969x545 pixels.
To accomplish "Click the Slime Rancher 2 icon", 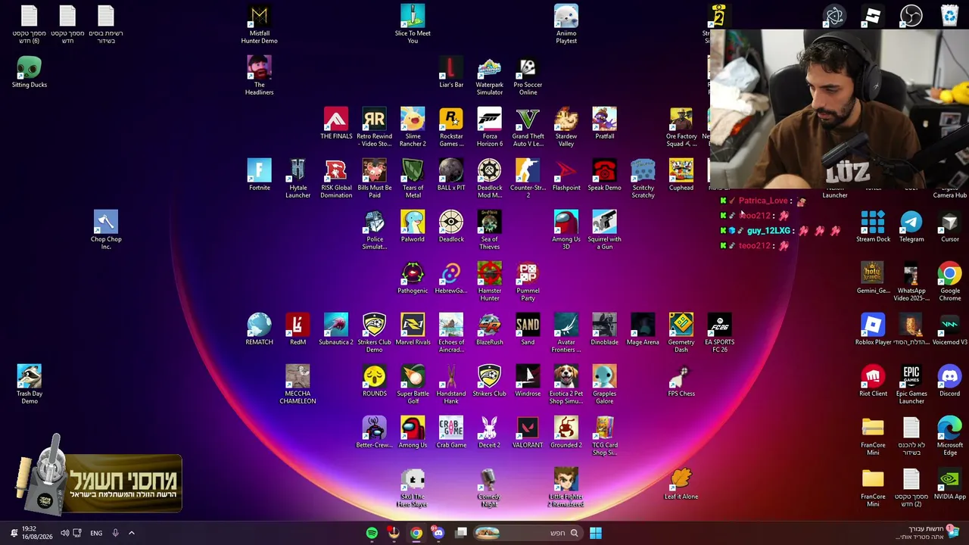I will pos(413,127).
